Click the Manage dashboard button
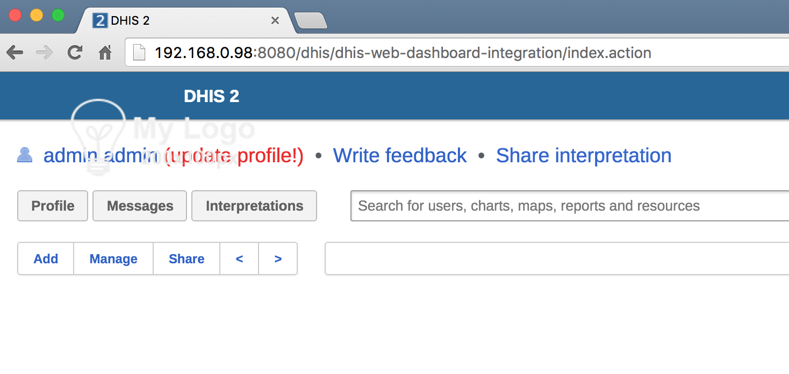789x374 pixels. (113, 258)
